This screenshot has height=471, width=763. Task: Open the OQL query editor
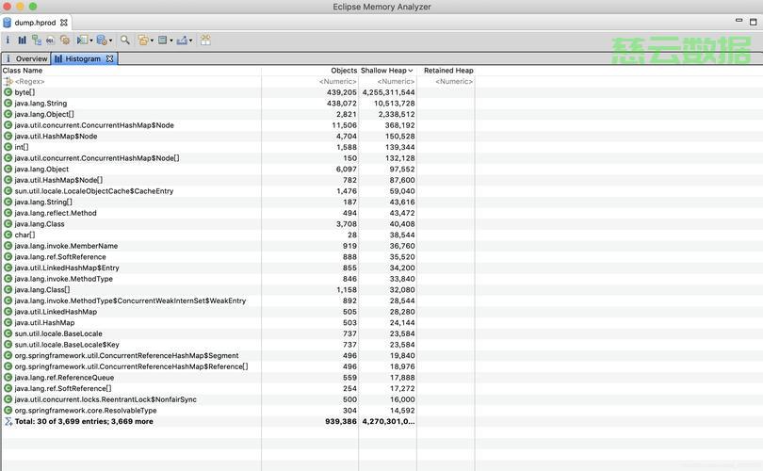tap(50, 41)
